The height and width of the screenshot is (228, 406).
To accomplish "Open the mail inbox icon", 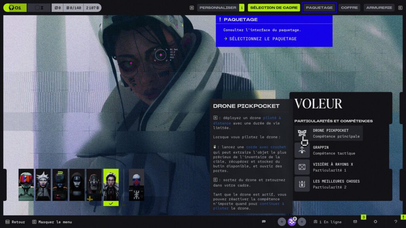I will tap(355, 222).
